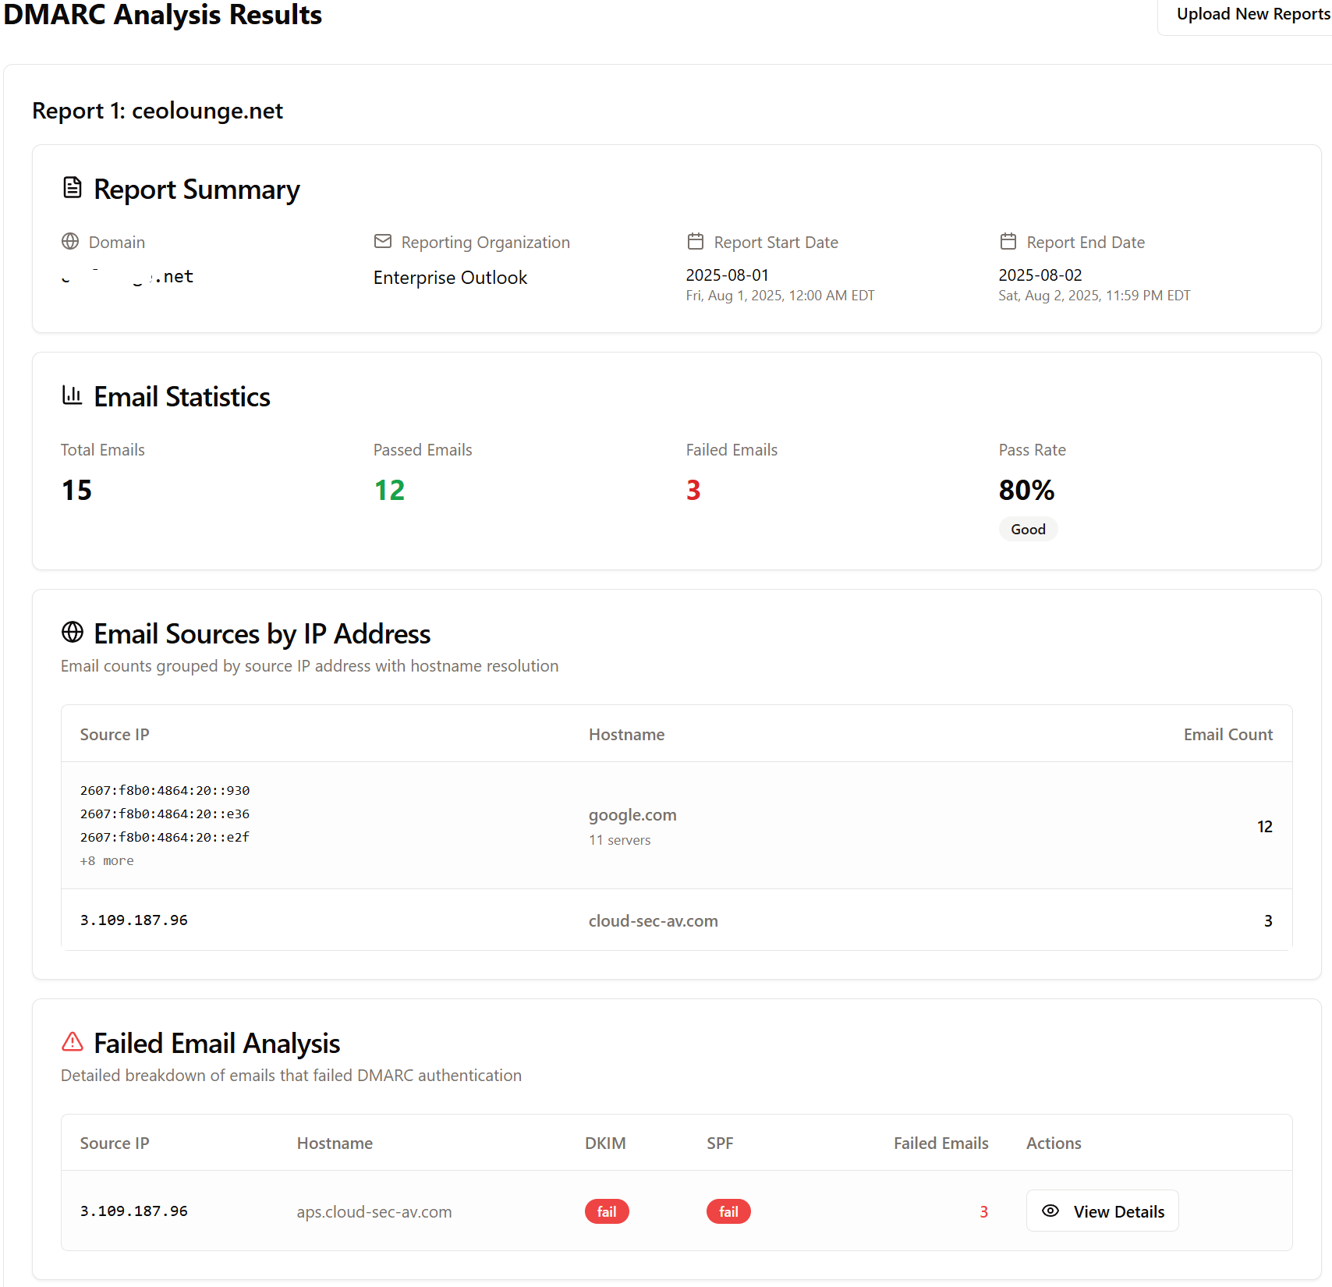Click the bar chart icon beside Email Statistics
Image resolution: width=1332 pixels, height=1287 pixels.
pos(73,395)
